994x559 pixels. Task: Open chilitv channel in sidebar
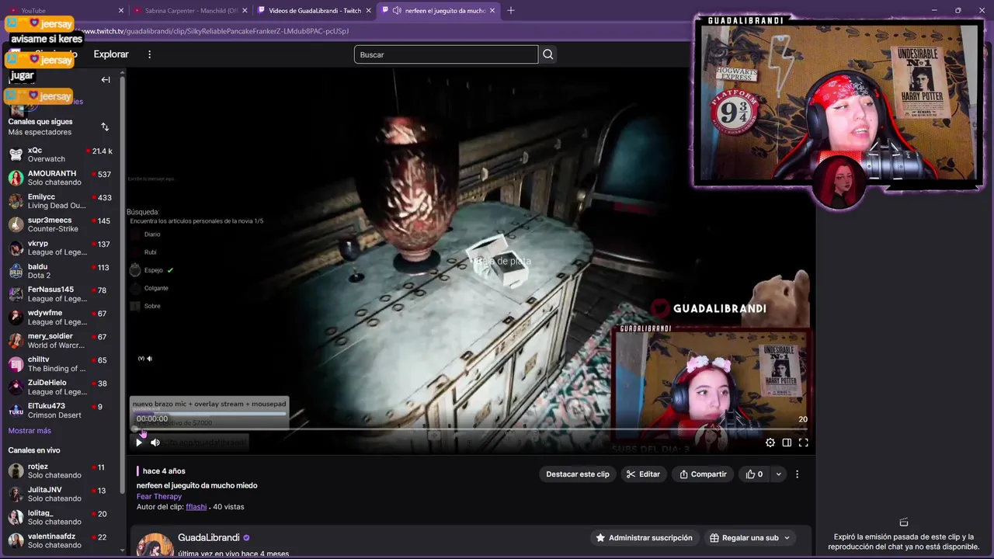click(x=61, y=364)
